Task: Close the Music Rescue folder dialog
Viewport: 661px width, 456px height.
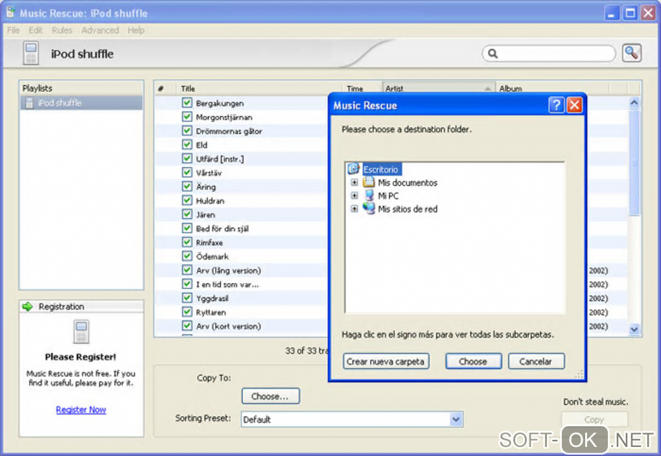Action: point(574,105)
